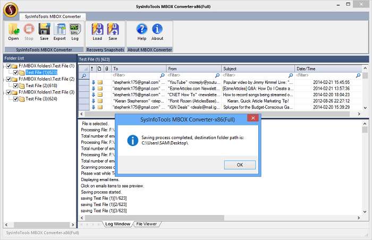This screenshot has height=240, width=372.
Task: Click the Open folder icon
Action: click(x=13, y=29)
